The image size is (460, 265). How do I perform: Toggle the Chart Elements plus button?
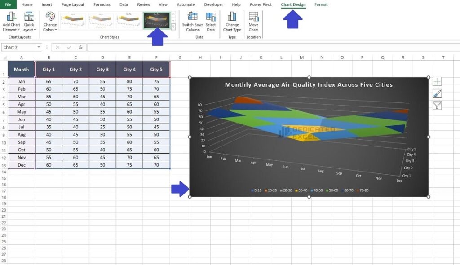coord(437,81)
